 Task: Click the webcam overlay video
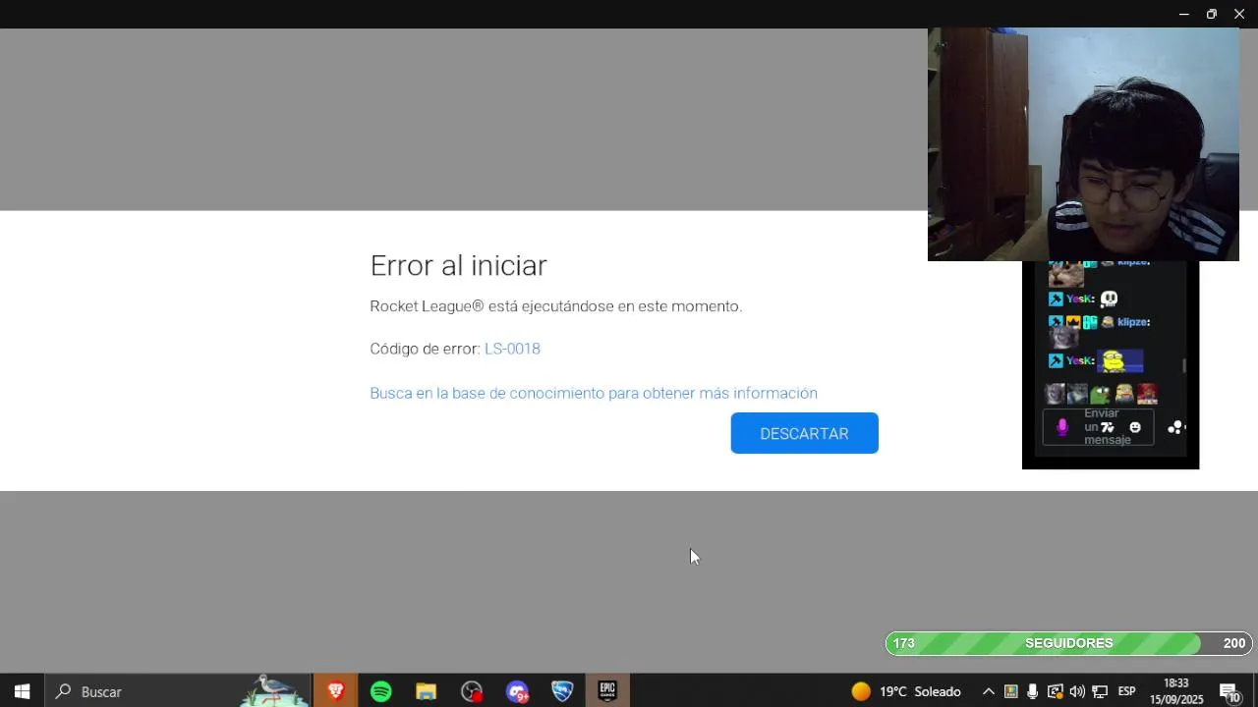click(1083, 144)
